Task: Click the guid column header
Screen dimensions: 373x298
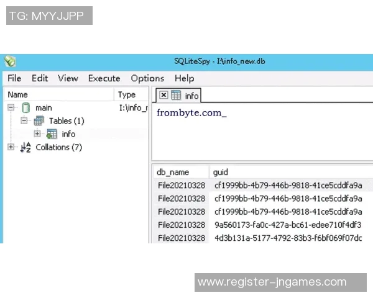Action: click(x=220, y=172)
